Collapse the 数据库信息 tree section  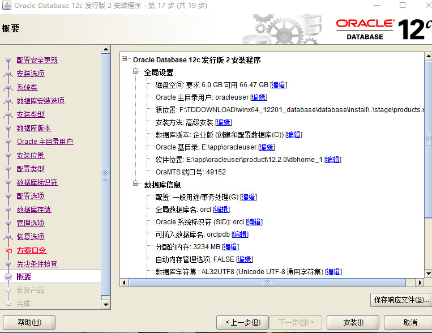pyautogui.click(x=135, y=183)
